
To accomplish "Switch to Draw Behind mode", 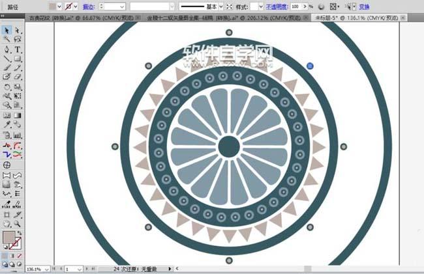I will (x=12, y=264).
